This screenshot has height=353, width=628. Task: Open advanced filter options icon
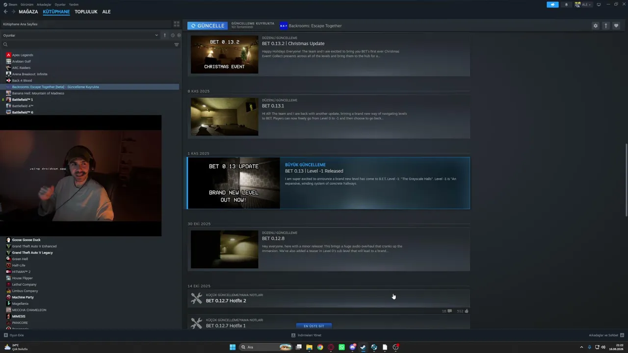pos(177,45)
